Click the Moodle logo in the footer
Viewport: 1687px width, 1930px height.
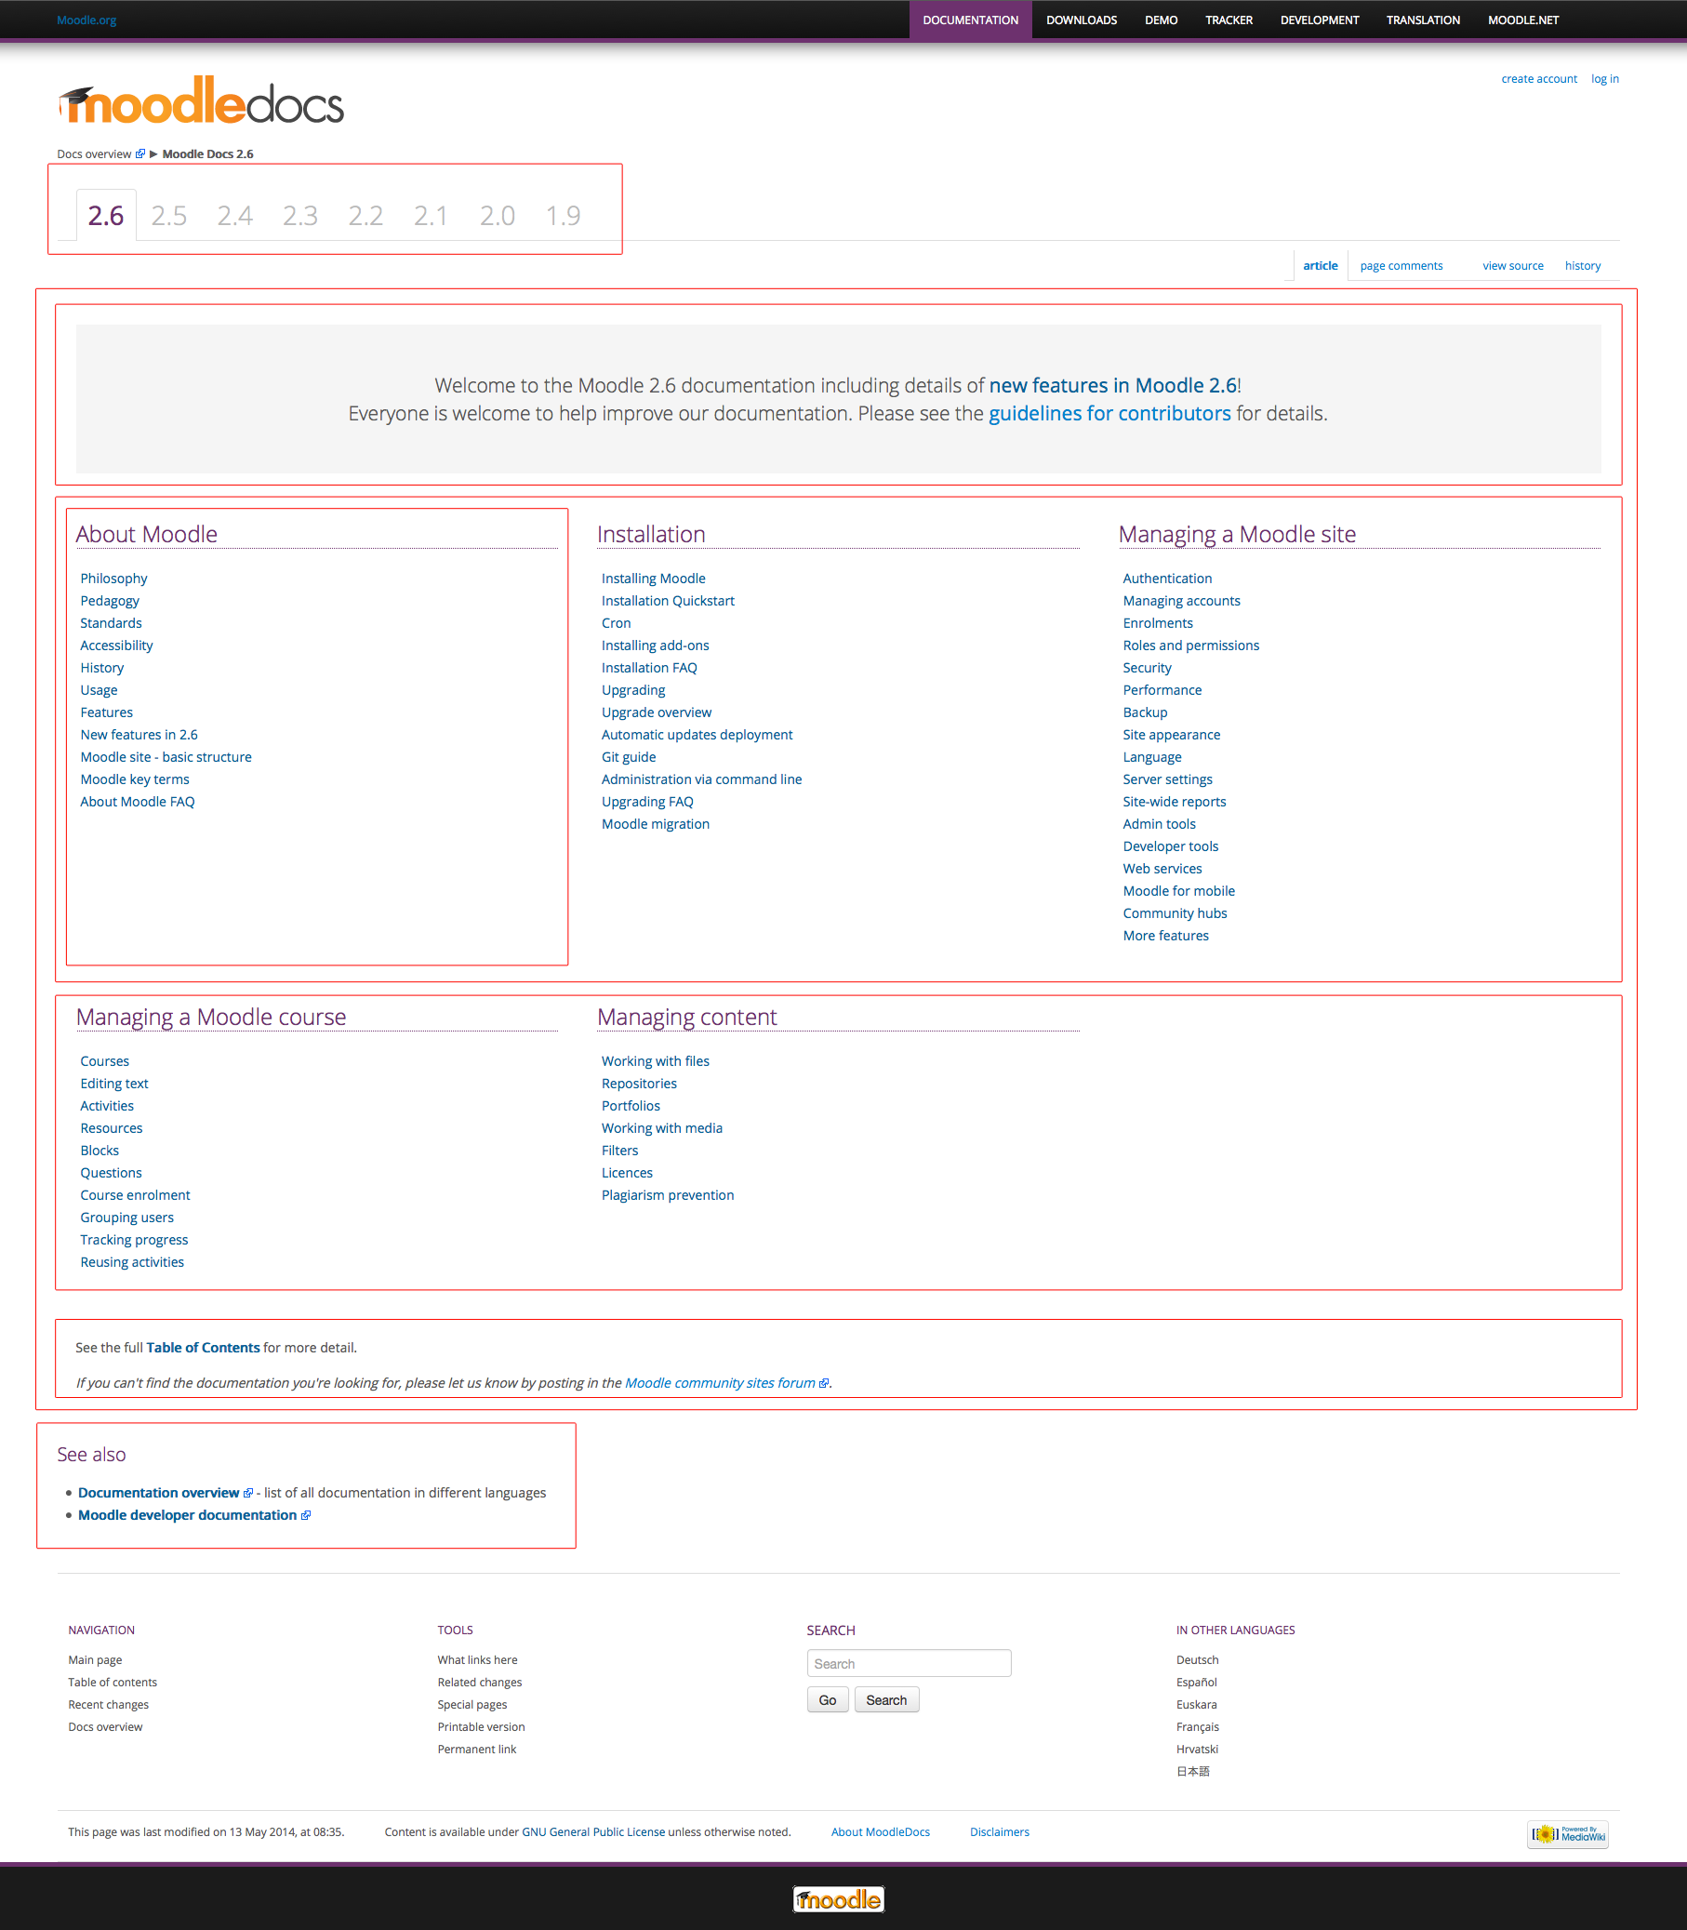point(839,1899)
